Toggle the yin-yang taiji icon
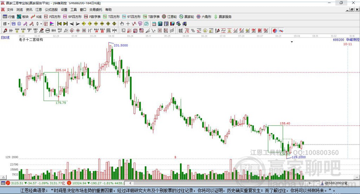 click(x=275, y=31)
